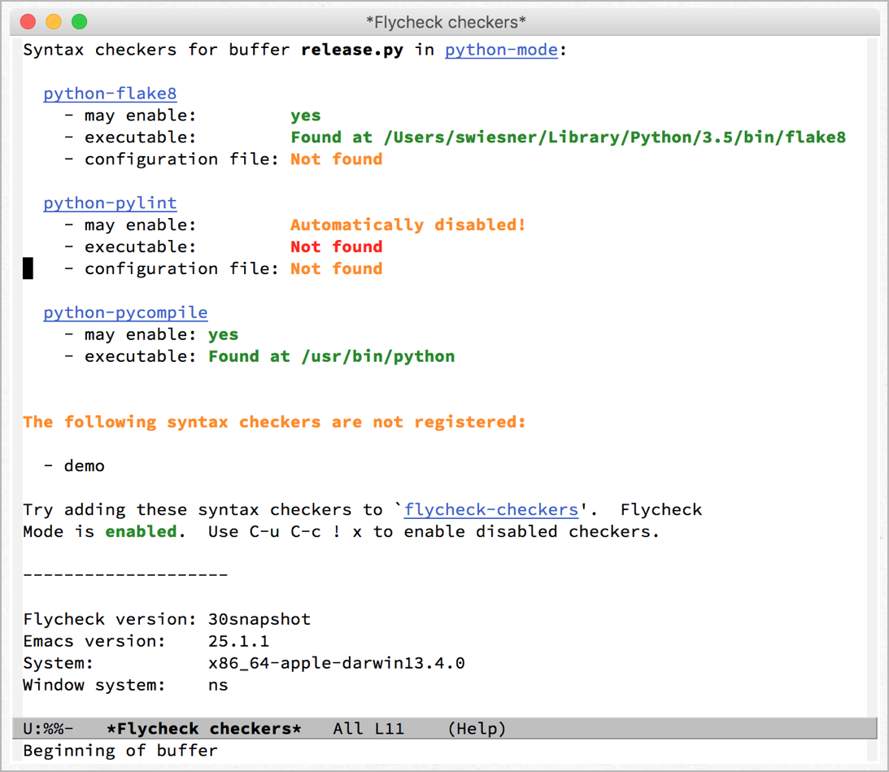Screen dimensions: 889x772
Task: Click the 'Beginning of buffer' echo area
Action: tap(120, 751)
